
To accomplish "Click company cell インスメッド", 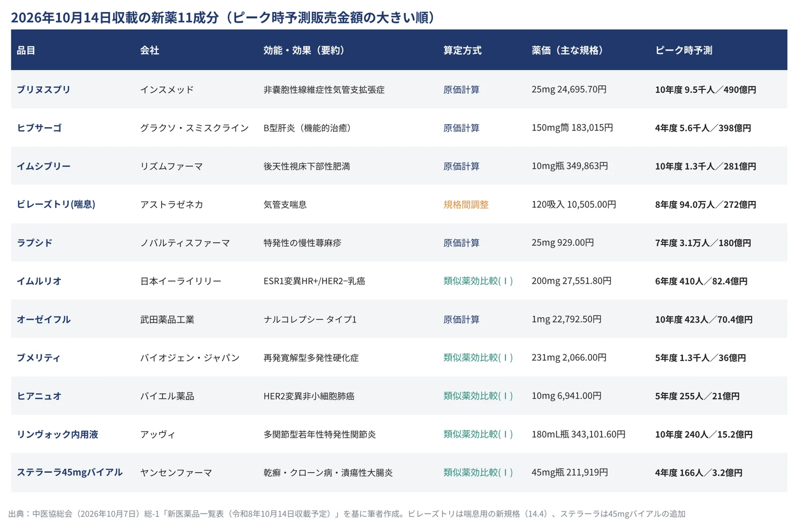I will (167, 90).
